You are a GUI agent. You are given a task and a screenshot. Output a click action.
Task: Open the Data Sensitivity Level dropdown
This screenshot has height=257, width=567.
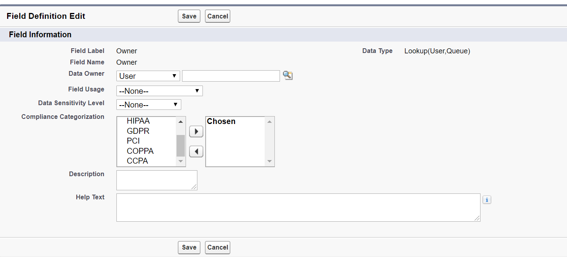[149, 105]
